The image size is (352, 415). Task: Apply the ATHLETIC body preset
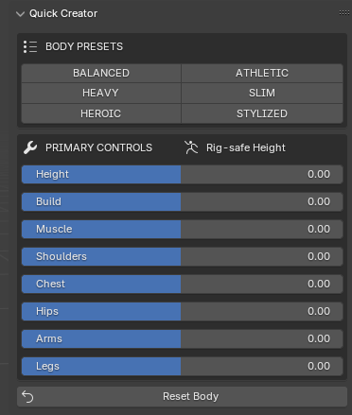[262, 73]
